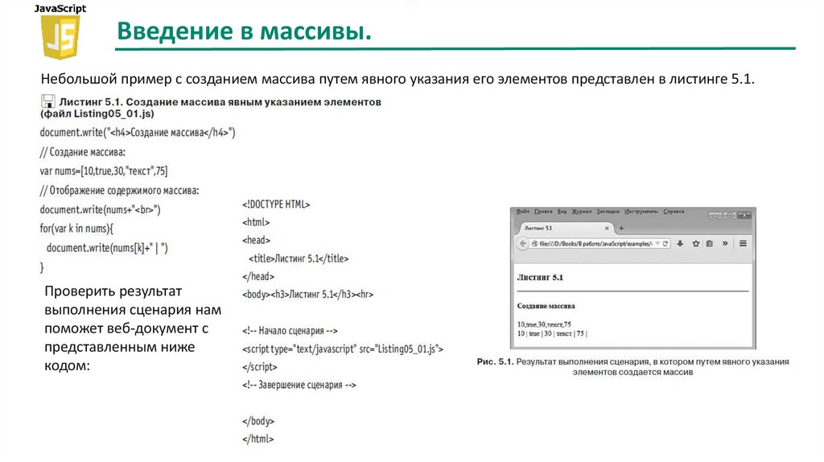Bookmark the page with the star icon
This screenshot has width=824, height=462.
click(696, 243)
